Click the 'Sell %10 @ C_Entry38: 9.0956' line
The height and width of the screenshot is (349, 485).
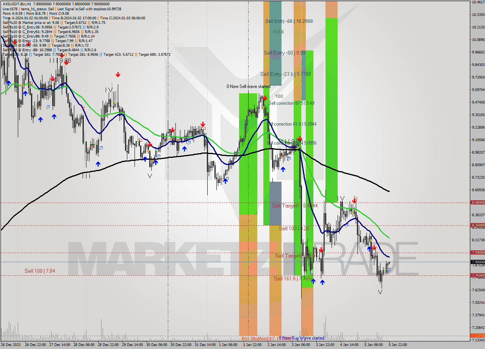pos(50,27)
